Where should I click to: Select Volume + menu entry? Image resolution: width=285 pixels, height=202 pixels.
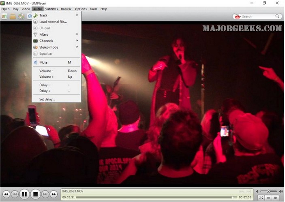[x=56, y=77]
